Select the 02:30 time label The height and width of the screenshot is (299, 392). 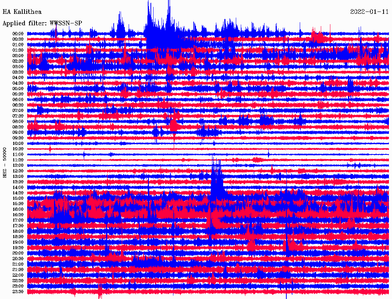(x=18, y=61)
